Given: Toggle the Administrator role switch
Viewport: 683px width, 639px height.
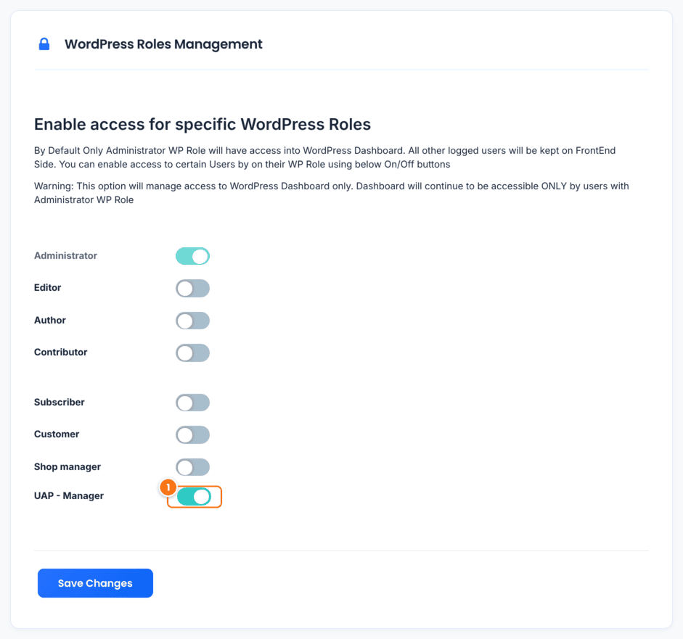Looking at the screenshot, I should (x=192, y=256).
